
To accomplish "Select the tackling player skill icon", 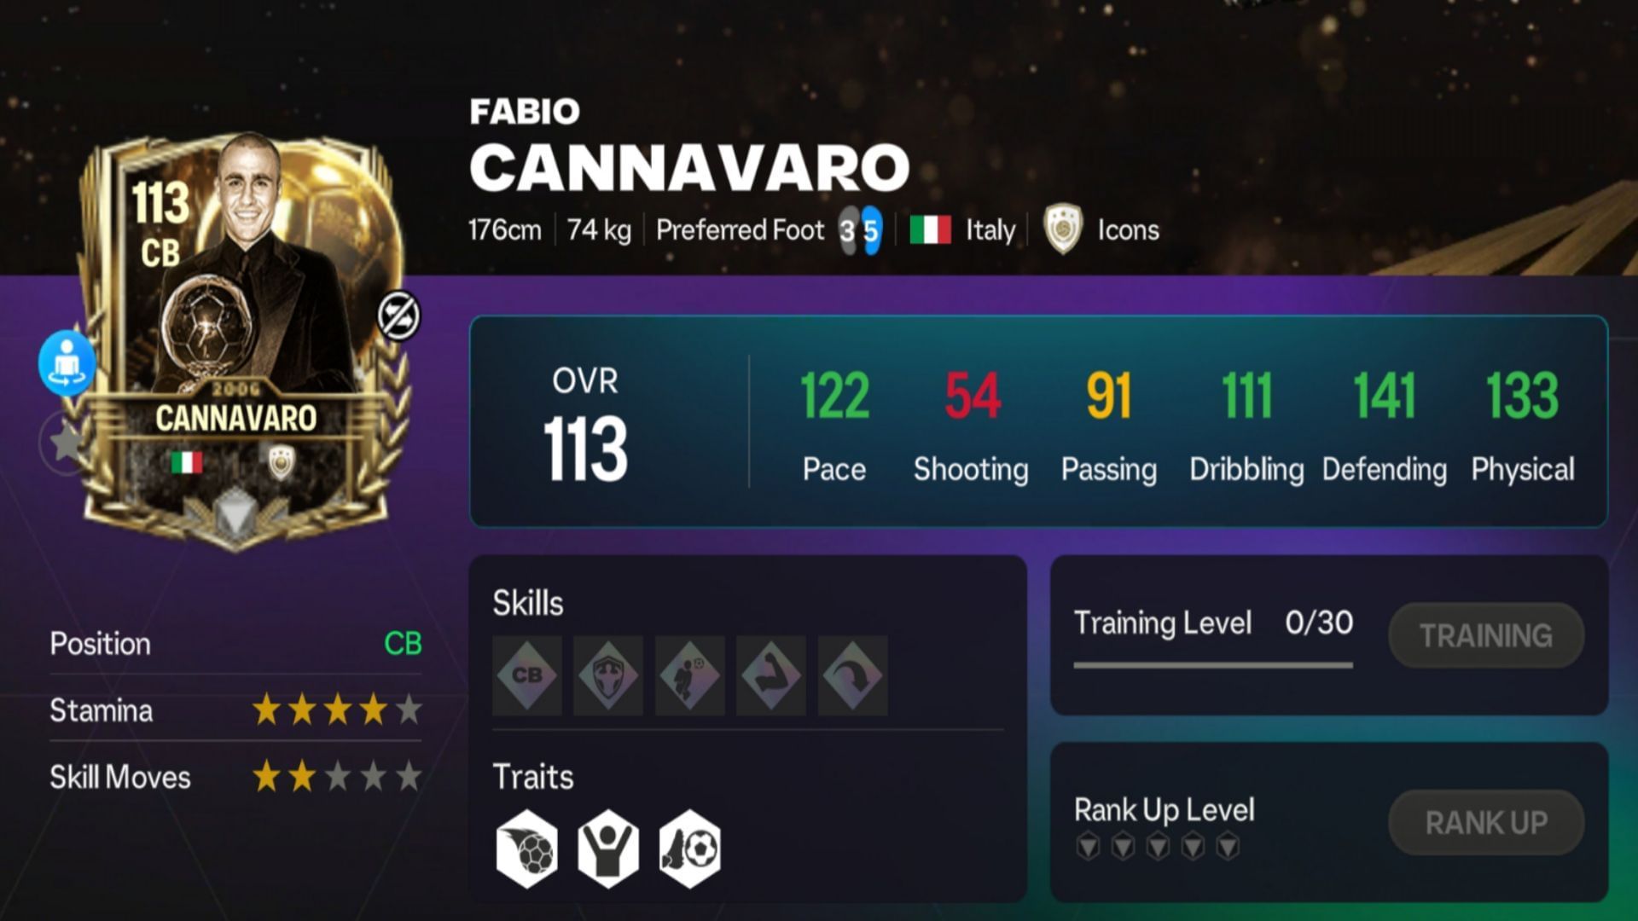I will (689, 675).
